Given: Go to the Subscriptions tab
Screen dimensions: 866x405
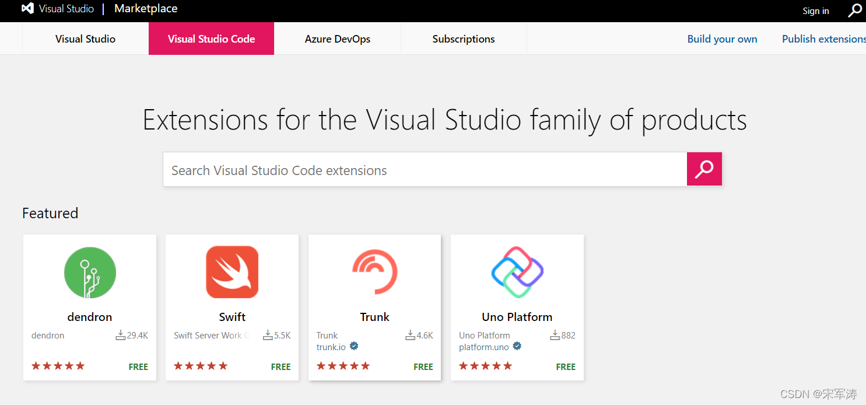Looking at the screenshot, I should click(464, 39).
